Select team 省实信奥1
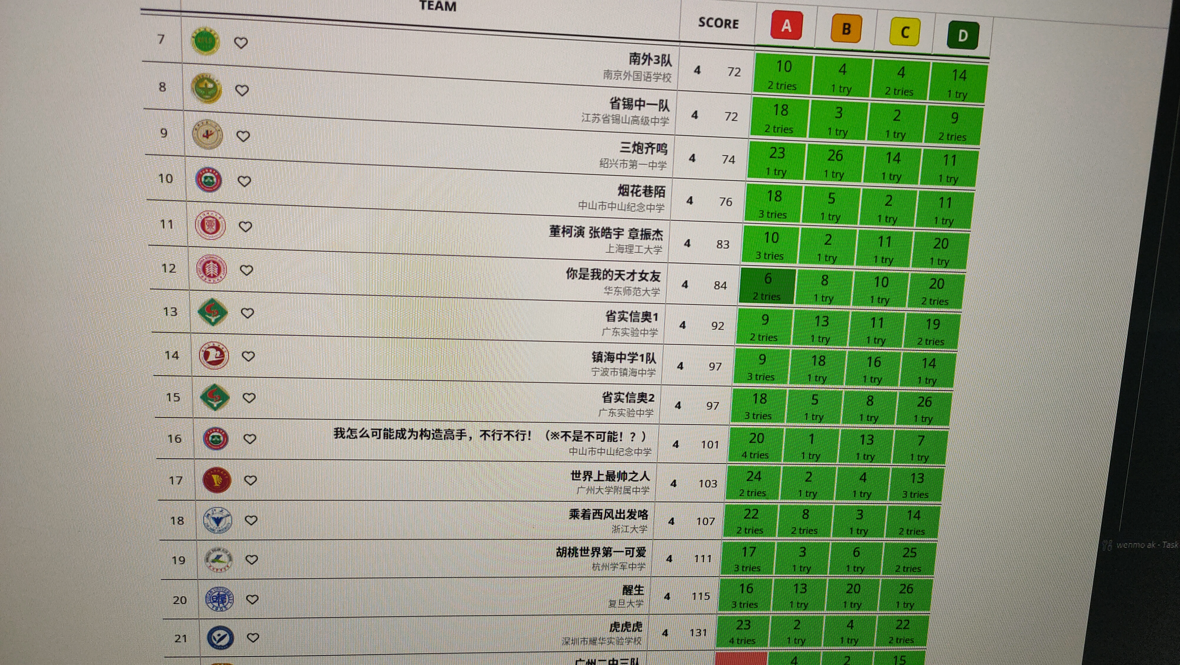Image resolution: width=1180 pixels, height=665 pixels. point(632,316)
